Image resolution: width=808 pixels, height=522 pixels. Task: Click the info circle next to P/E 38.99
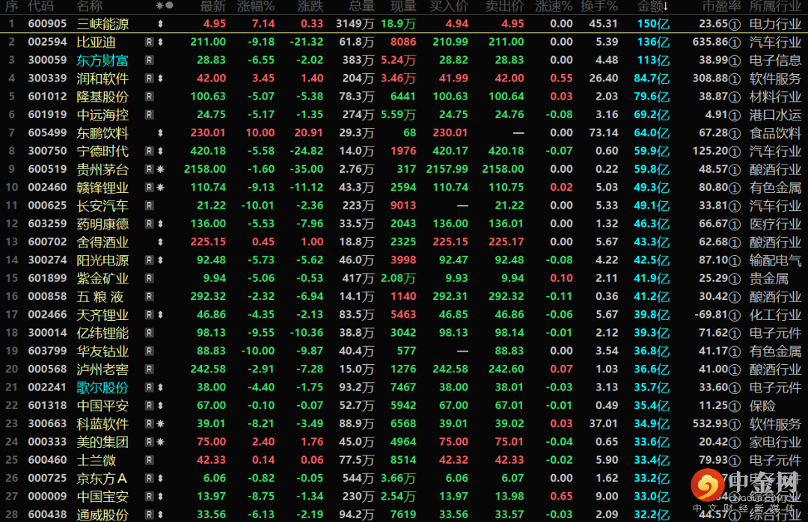pyautogui.click(x=735, y=61)
